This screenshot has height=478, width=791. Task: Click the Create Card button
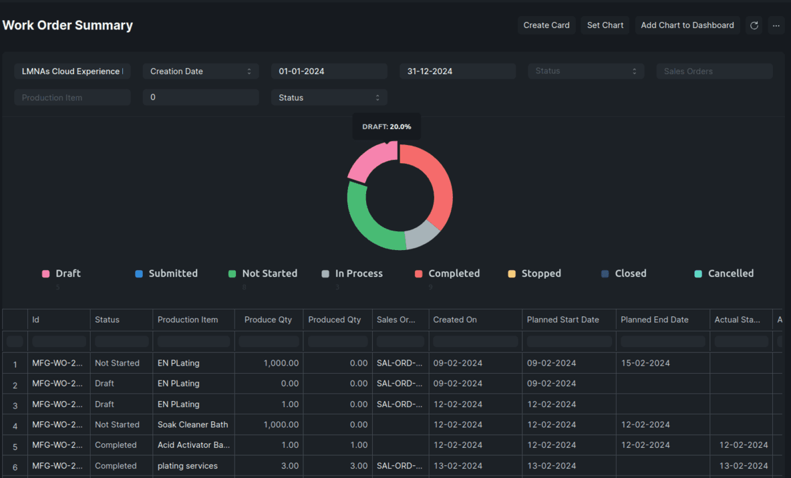[546, 25]
